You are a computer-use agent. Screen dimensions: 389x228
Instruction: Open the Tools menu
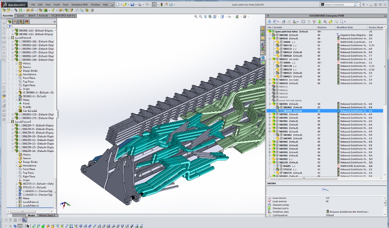tap(66, 4)
